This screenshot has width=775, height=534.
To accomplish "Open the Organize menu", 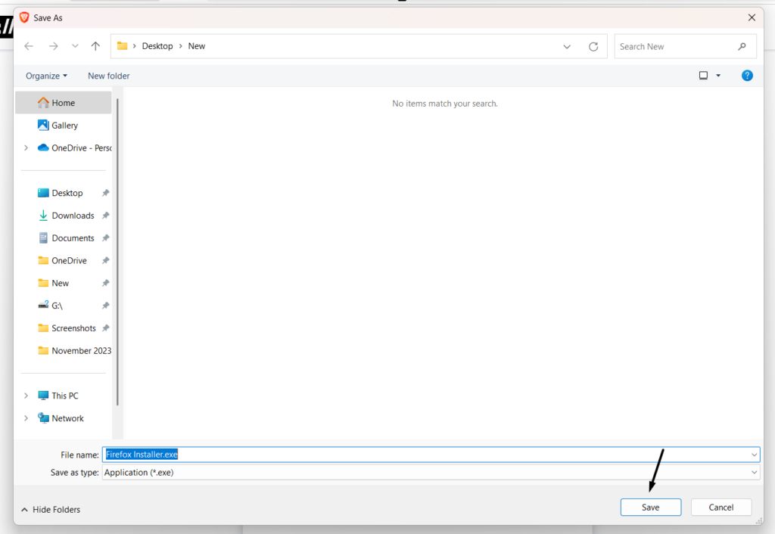I will (46, 76).
